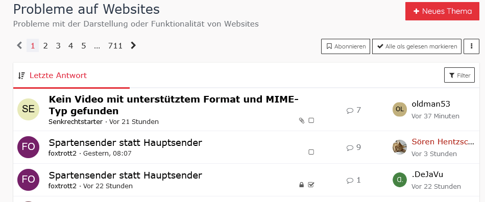Click the OL avatar of oldman53
The image size is (485, 202).
(x=400, y=109)
